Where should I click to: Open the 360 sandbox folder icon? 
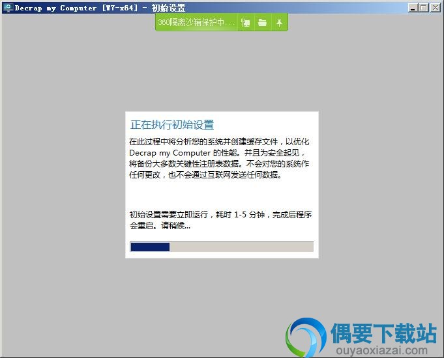pyautogui.click(x=263, y=22)
